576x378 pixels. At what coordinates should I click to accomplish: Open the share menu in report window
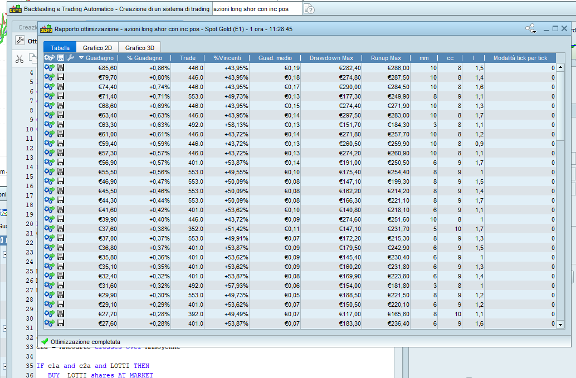(x=530, y=28)
